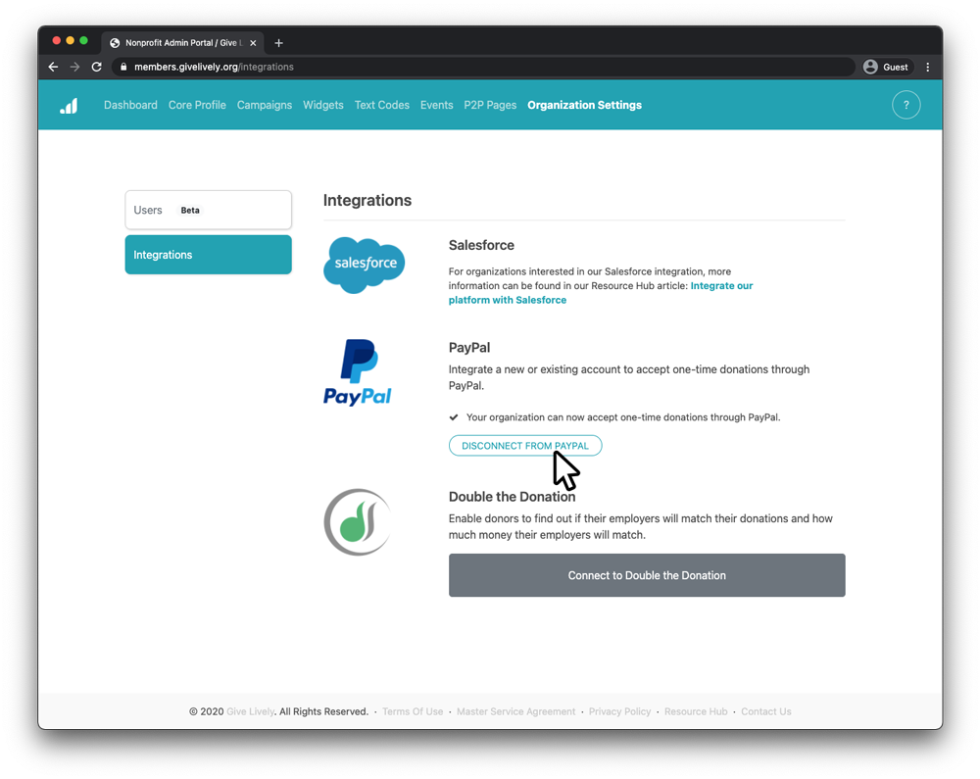
Task: Click the PayPal connected checkmark icon
Action: point(454,417)
